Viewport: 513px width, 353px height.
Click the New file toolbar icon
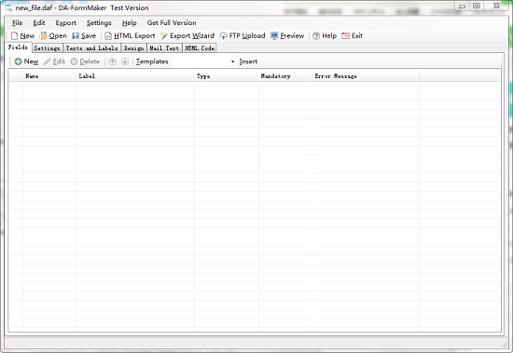(x=22, y=35)
